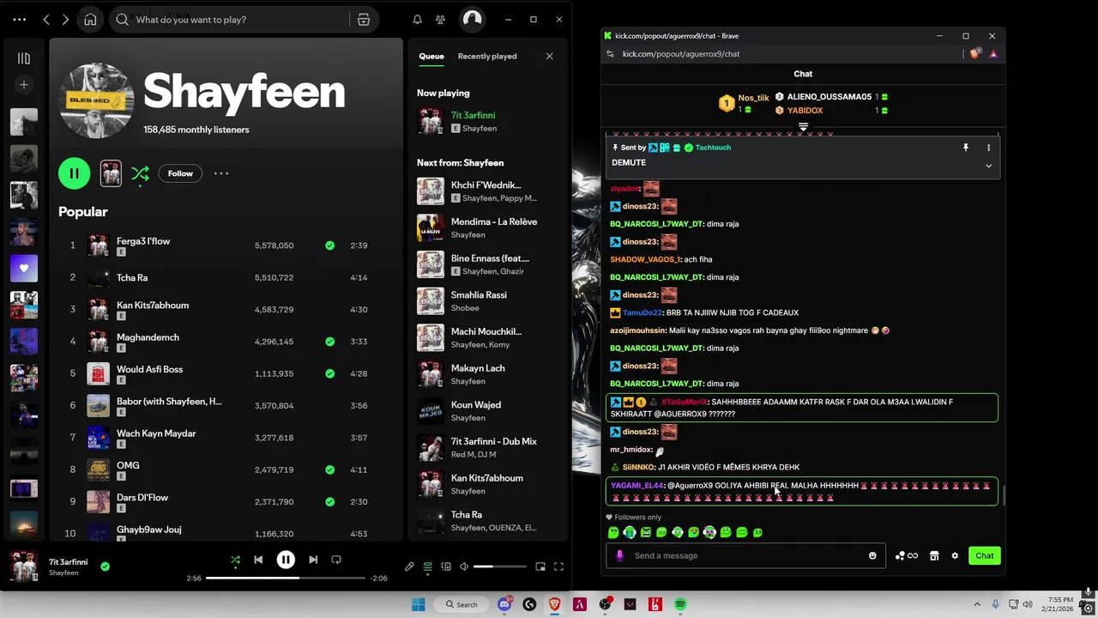The width and height of the screenshot is (1098, 618).
Task: Open Discord from the taskbar
Action: (x=504, y=604)
